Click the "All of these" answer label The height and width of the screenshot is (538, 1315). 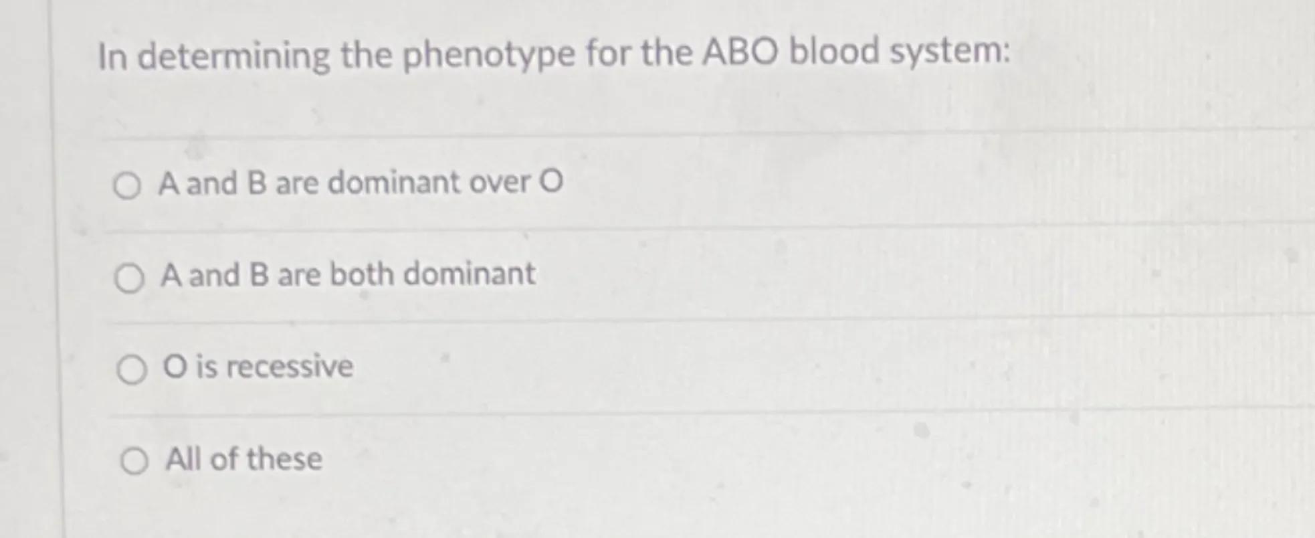coord(243,459)
